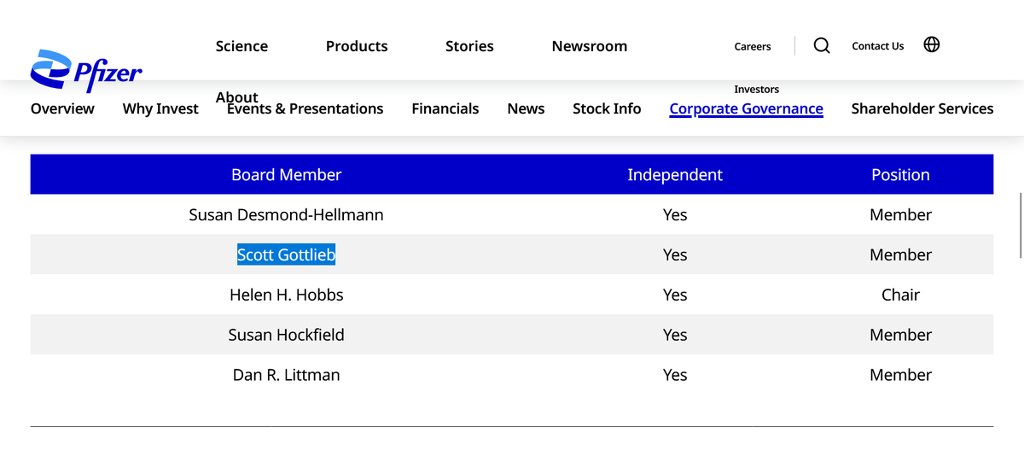Click the Position column header

pyautogui.click(x=900, y=174)
